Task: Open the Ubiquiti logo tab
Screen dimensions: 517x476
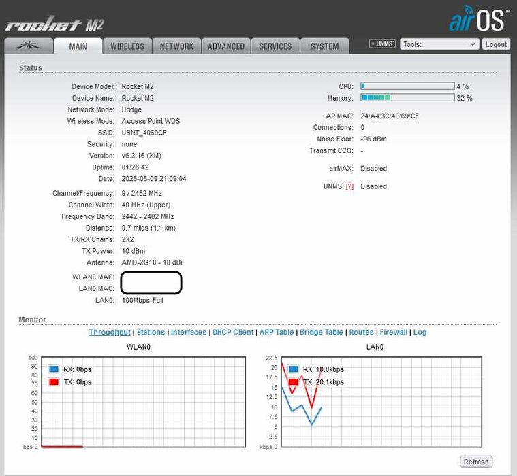Action: coord(29,46)
